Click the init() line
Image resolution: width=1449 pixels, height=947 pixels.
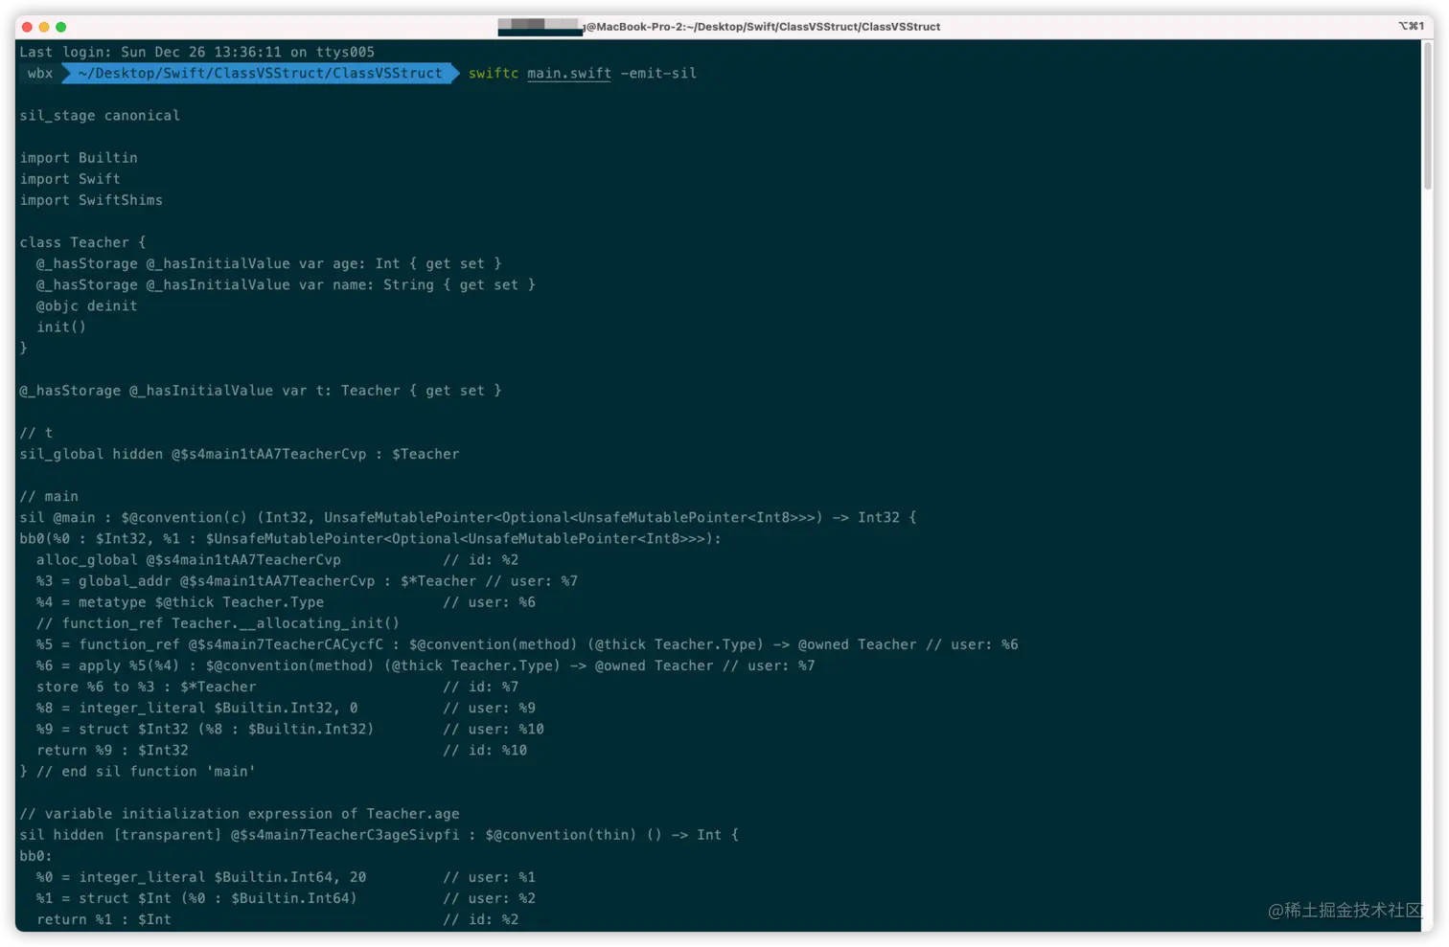[x=61, y=327]
